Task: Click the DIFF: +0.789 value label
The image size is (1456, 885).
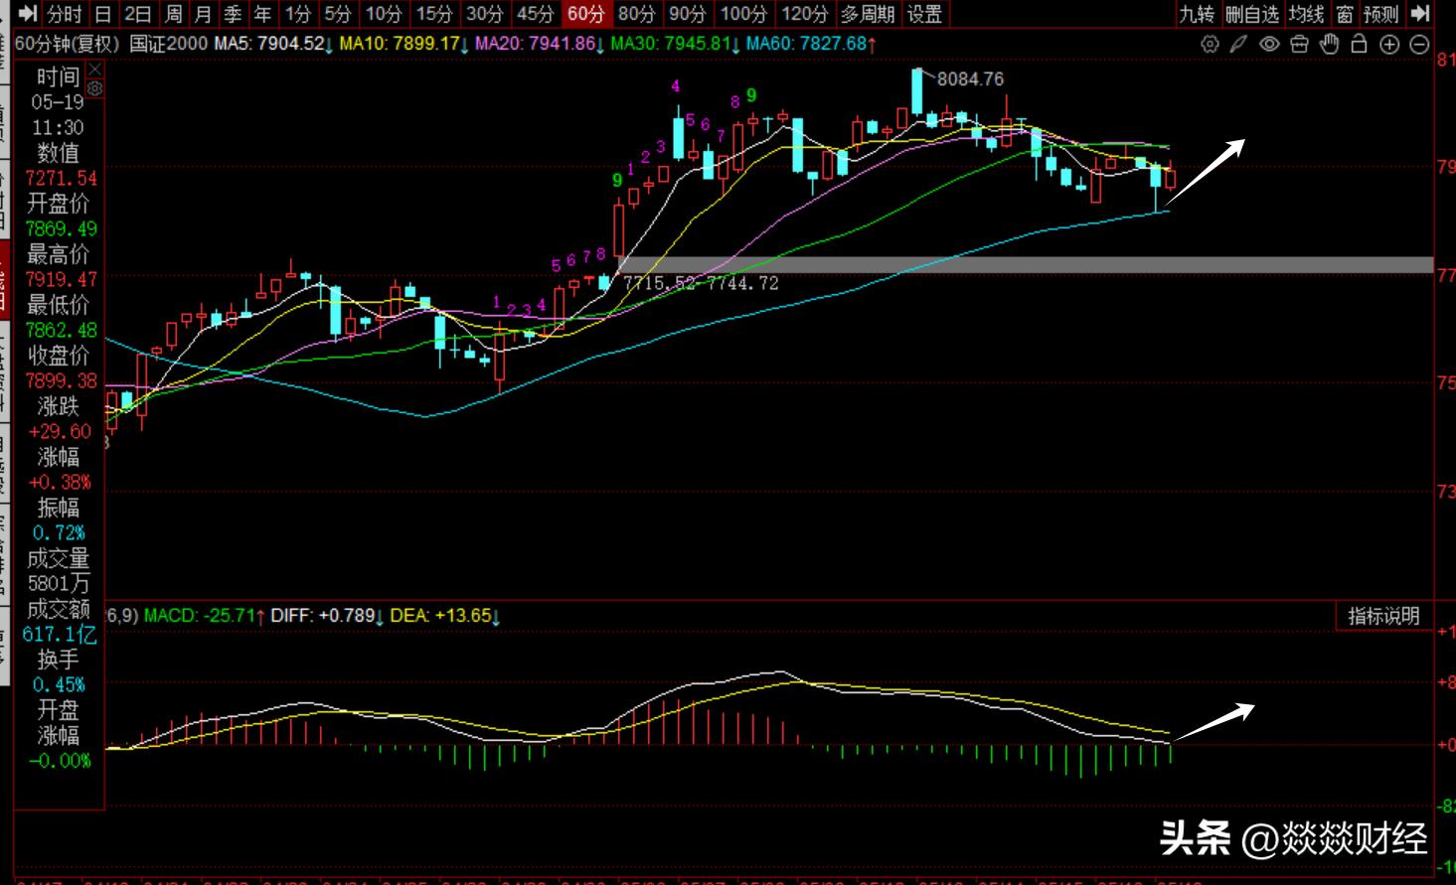Action: point(328,616)
